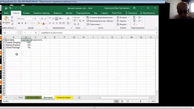
Task: Click Формат in the cells group
Action: click(x=122, y=24)
